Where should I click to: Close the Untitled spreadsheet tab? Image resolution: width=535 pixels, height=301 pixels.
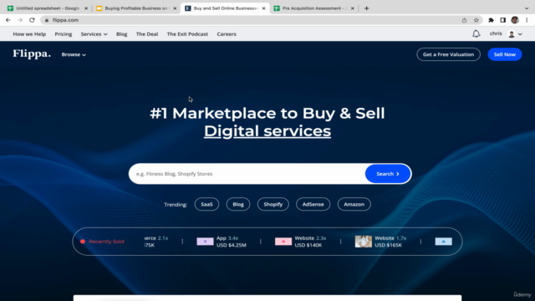pyautogui.click(x=86, y=8)
